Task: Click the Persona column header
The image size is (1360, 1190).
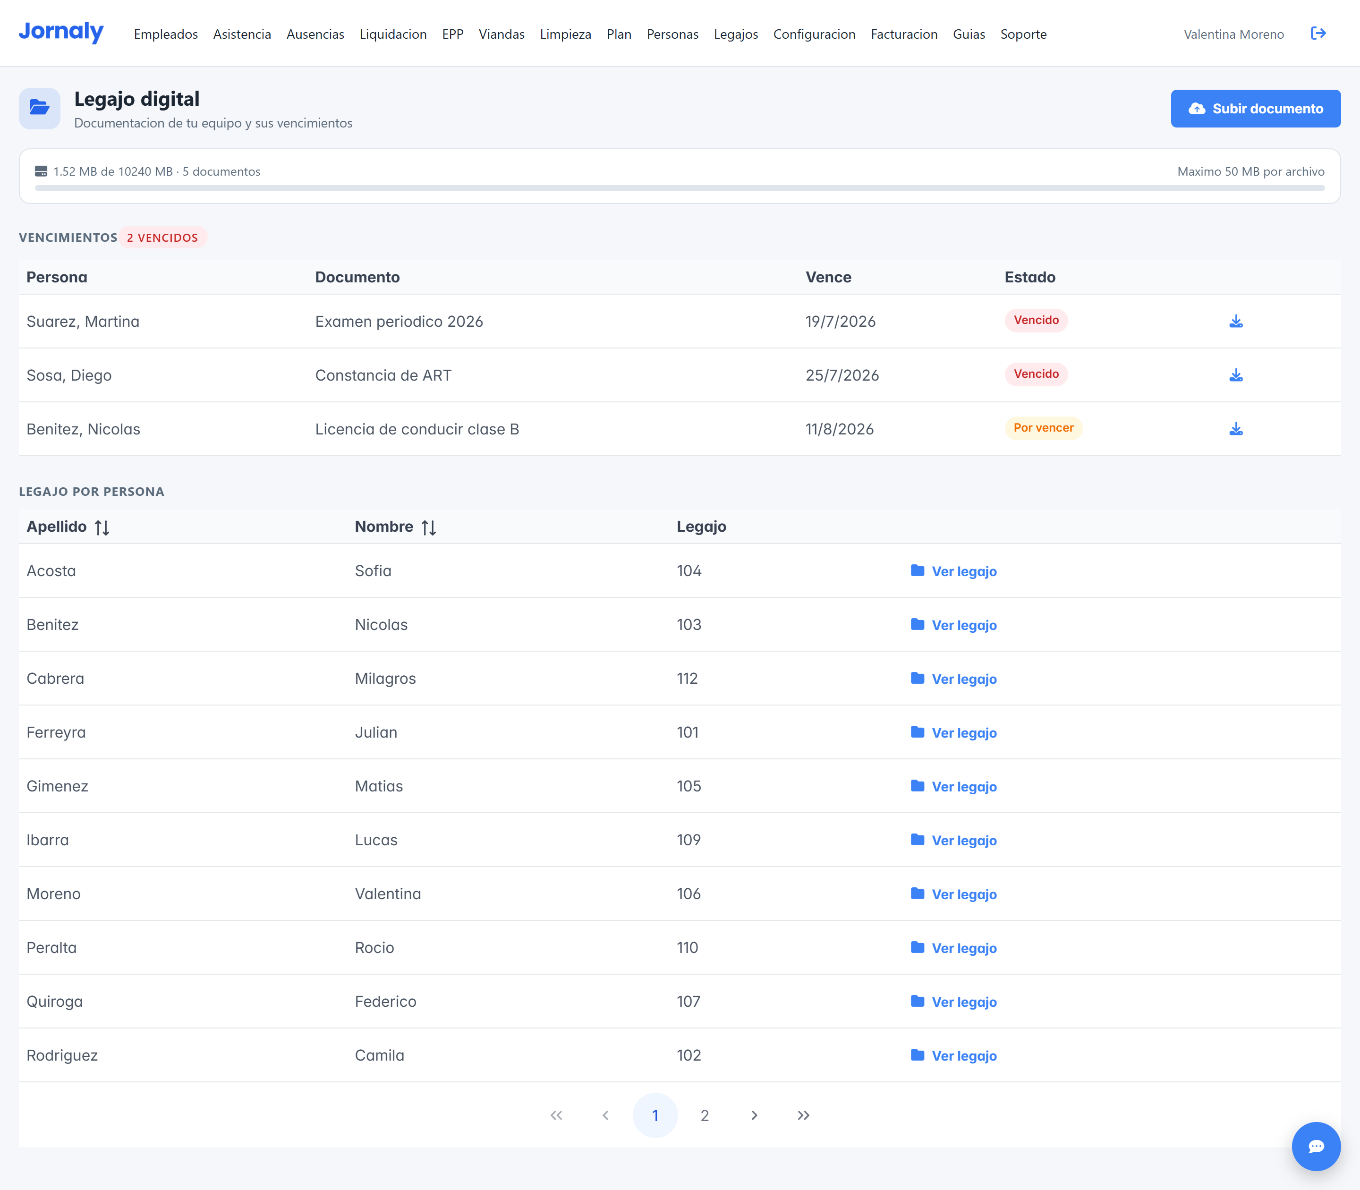Action: [x=57, y=277]
